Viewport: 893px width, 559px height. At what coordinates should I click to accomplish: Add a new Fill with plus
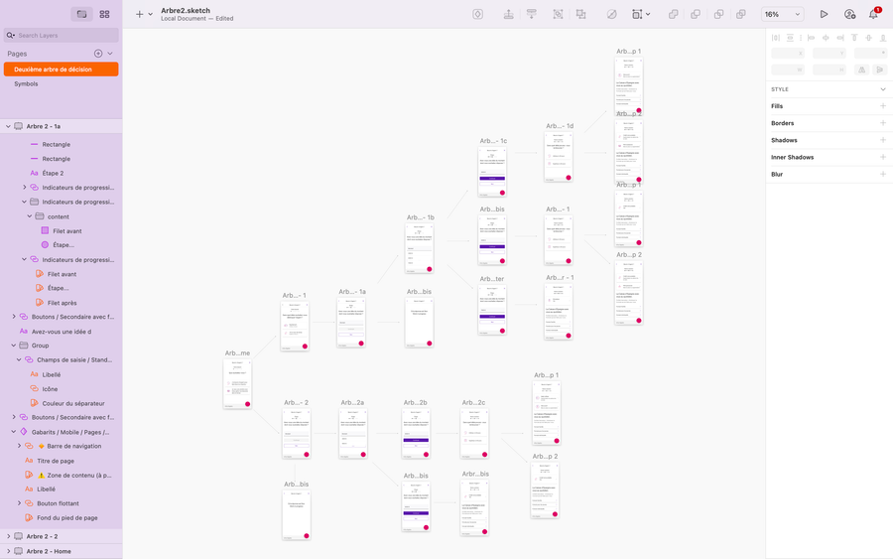click(x=882, y=106)
